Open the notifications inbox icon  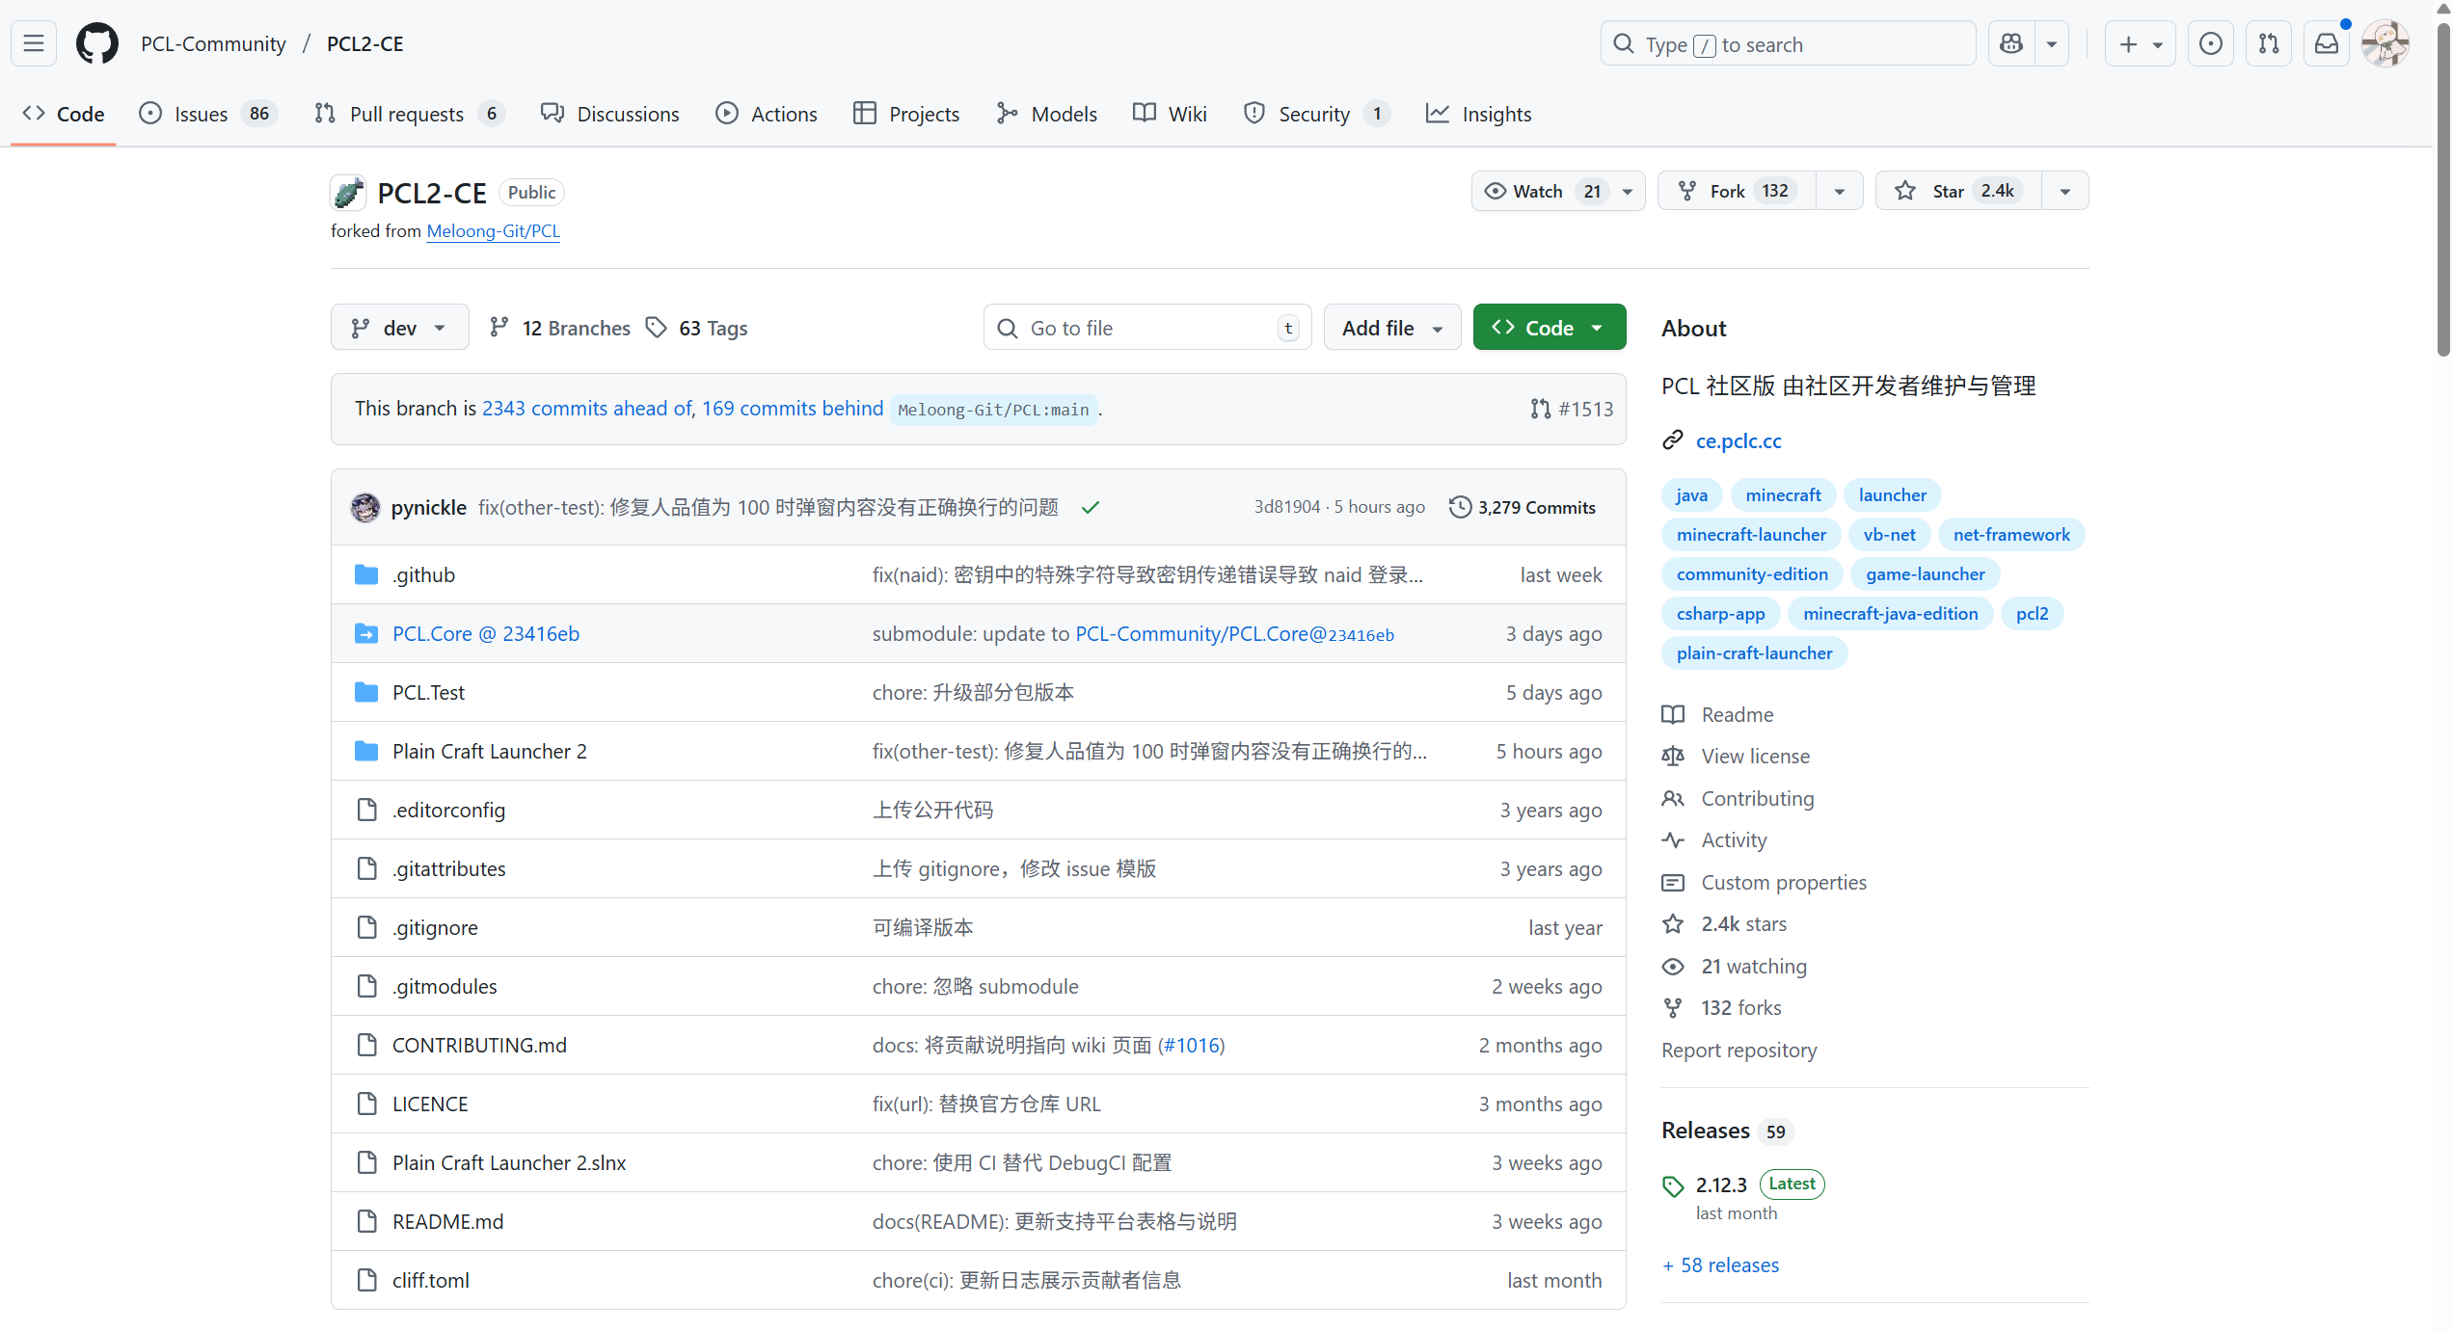pos(2327,43)
